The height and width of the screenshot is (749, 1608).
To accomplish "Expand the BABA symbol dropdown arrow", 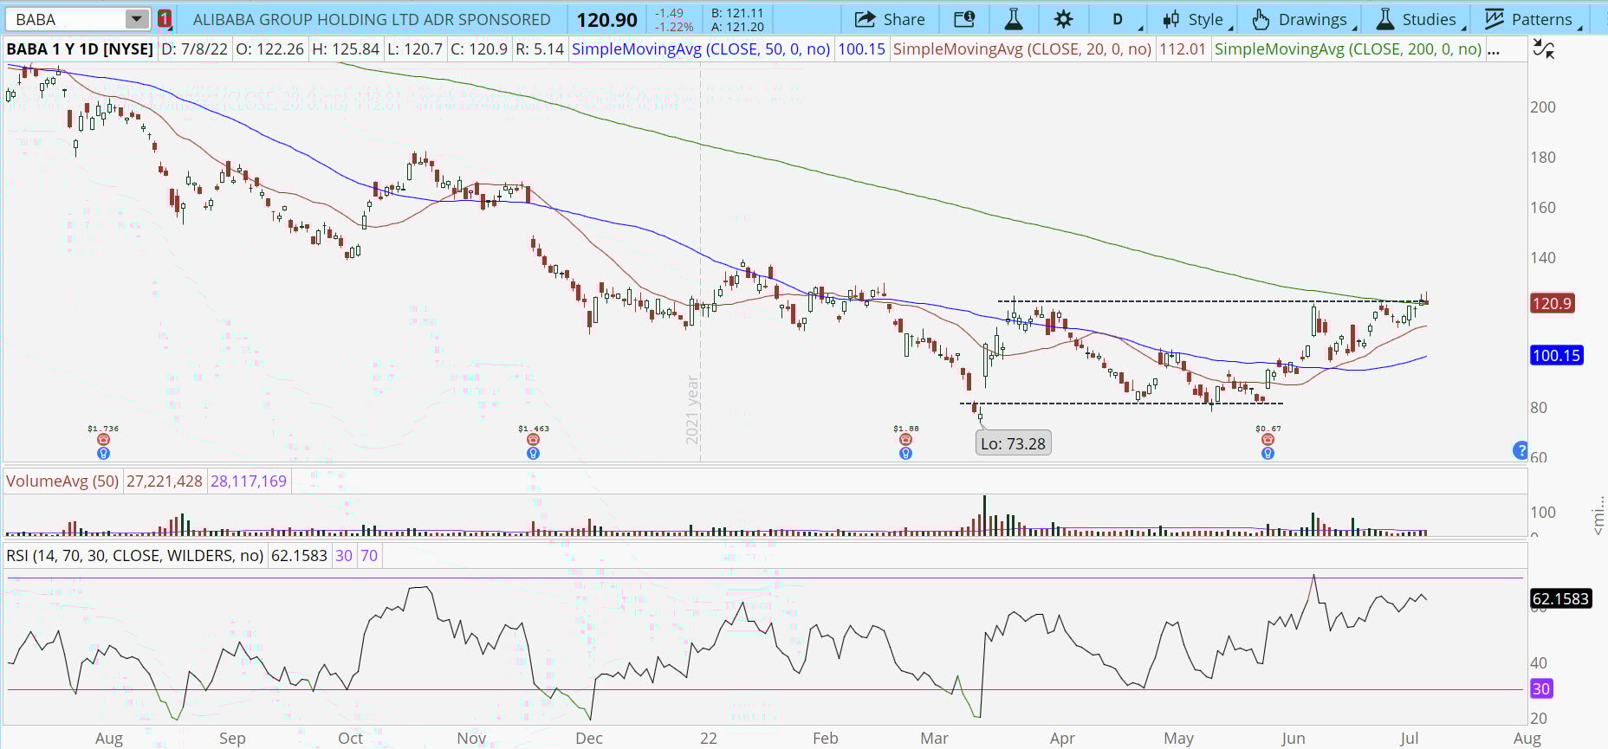I will click(x=136, y=19).
